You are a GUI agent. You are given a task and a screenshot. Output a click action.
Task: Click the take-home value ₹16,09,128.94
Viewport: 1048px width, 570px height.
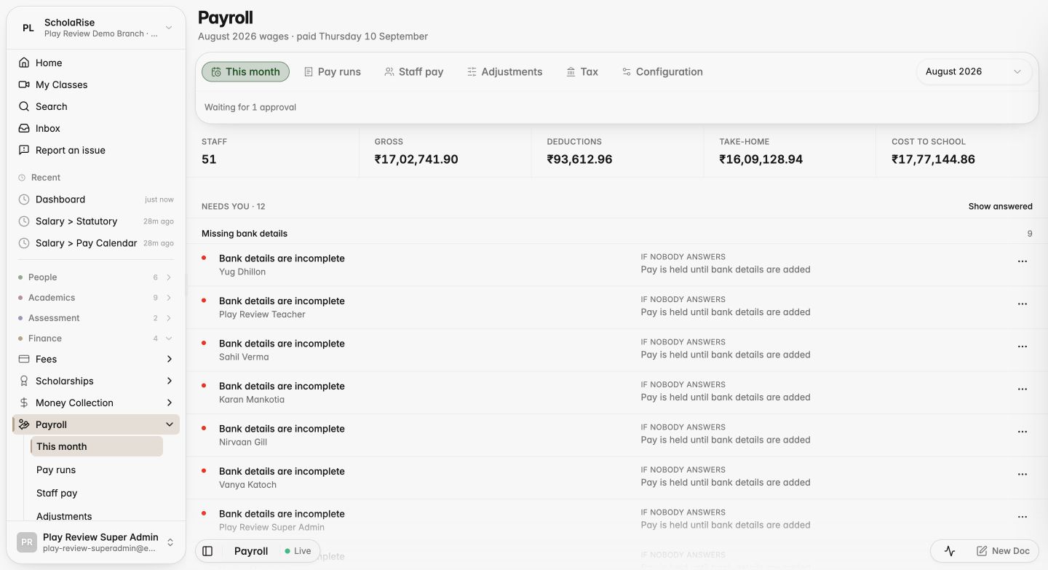761,159
